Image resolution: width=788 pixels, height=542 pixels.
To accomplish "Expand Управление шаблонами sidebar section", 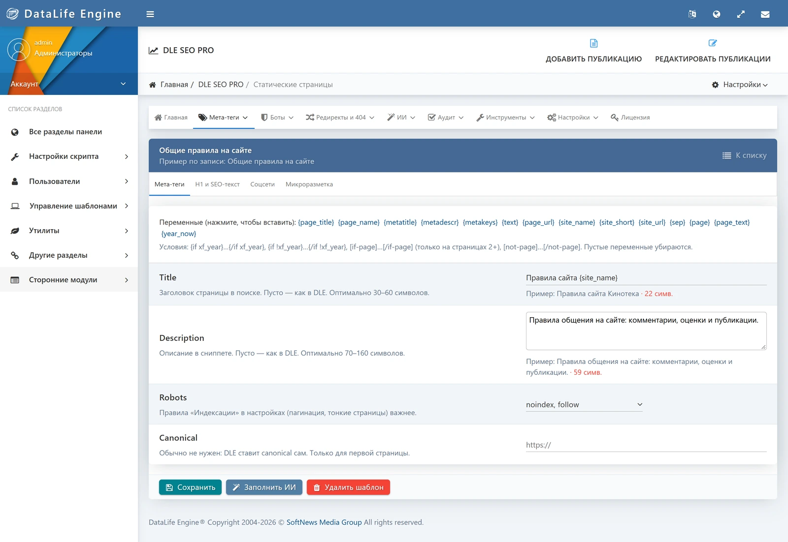I will click(69, 206).
